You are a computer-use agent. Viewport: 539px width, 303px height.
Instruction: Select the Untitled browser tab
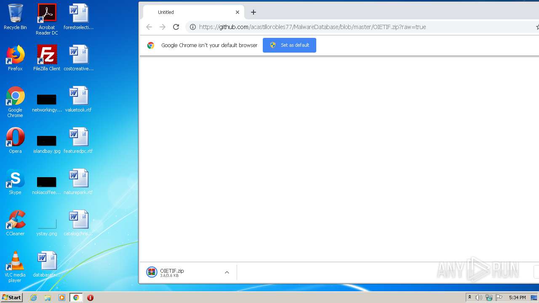click(x=194, y=12)
